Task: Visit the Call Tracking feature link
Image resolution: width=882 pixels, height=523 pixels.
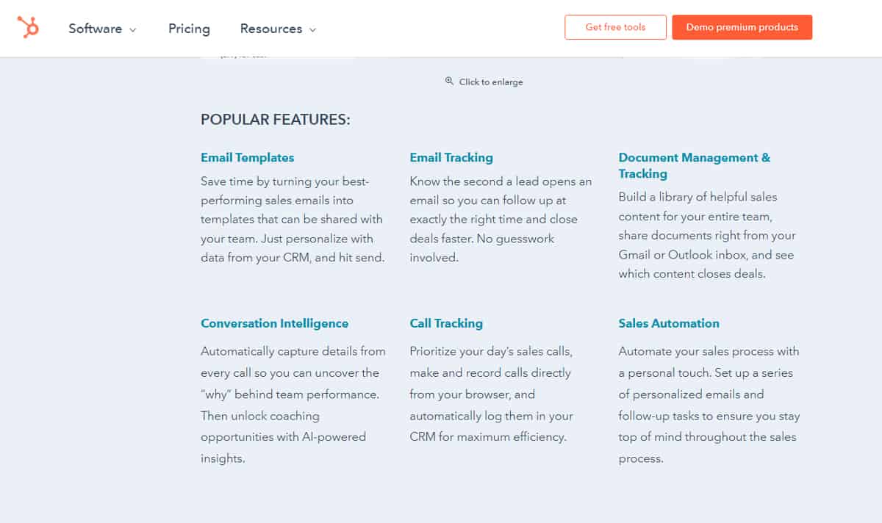Action: coord(446,323)
